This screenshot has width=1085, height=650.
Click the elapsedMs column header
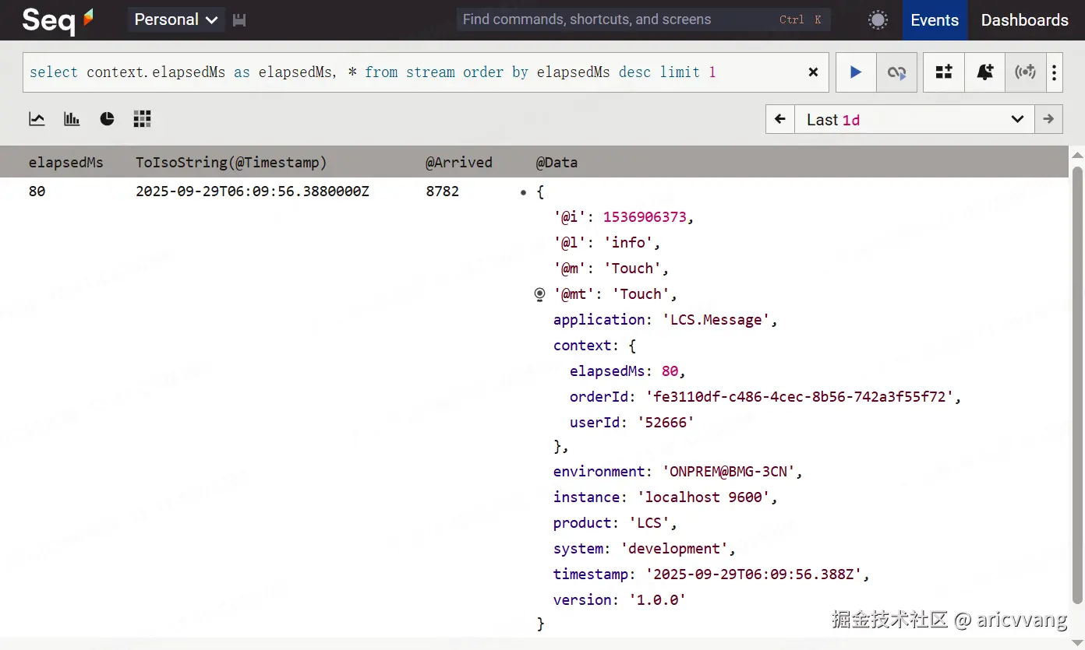pyautogui.click(x=65, y=163)
